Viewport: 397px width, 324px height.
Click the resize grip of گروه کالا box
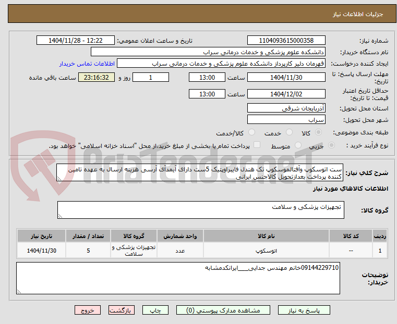pyautogui.click(x=61, y=216)
